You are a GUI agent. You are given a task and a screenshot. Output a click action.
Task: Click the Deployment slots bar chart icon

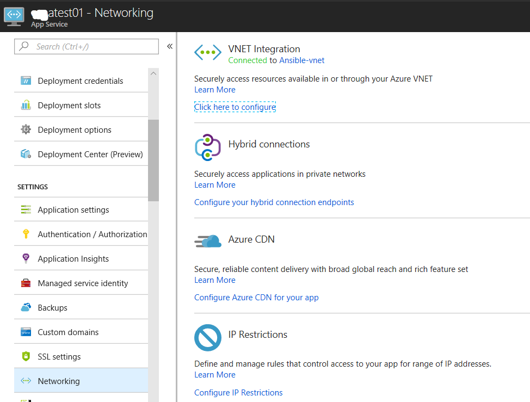(x=26, y=104)
